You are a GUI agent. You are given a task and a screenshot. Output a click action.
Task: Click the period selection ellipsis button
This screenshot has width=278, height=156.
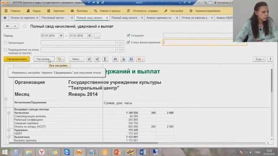click(97, 36)
